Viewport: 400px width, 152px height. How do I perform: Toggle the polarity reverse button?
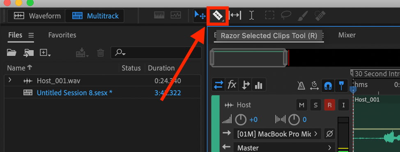(x=330, y=134)
